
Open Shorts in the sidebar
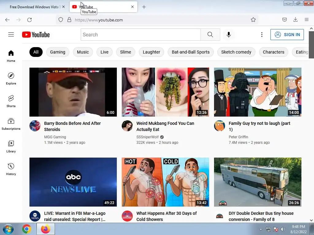11,101
